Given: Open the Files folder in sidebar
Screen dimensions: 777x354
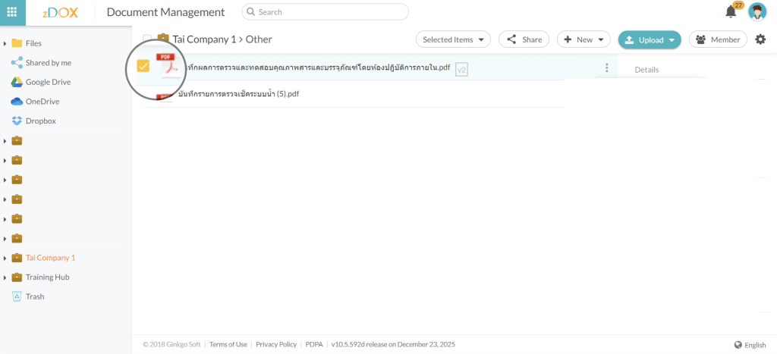Looking at the screenshot, I should tap(27, 43).
